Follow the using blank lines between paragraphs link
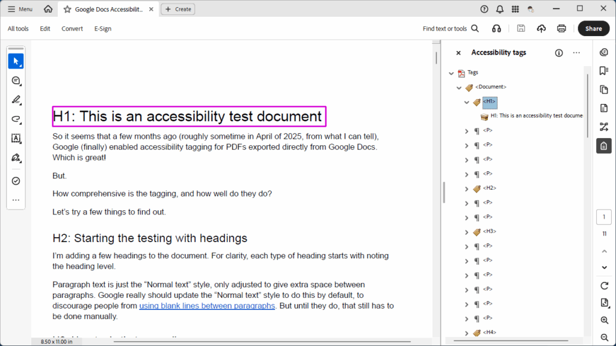 207,306
